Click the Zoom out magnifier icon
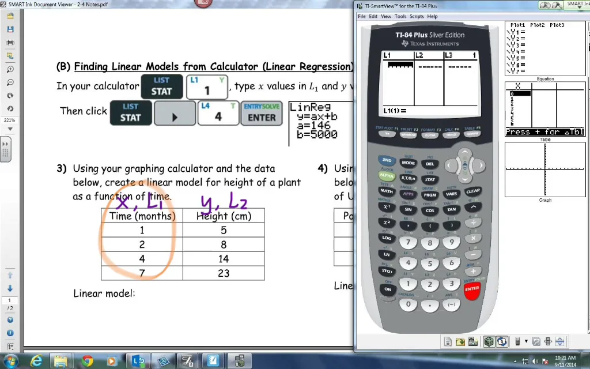 (x=10, y=82)
